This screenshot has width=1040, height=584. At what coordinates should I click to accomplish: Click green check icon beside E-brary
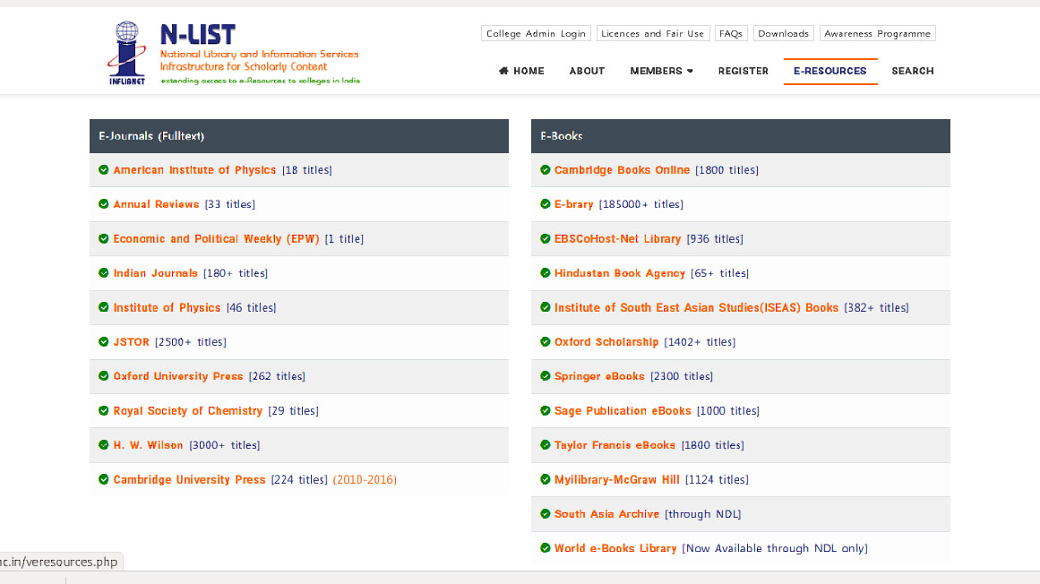[x=546, y=204]
